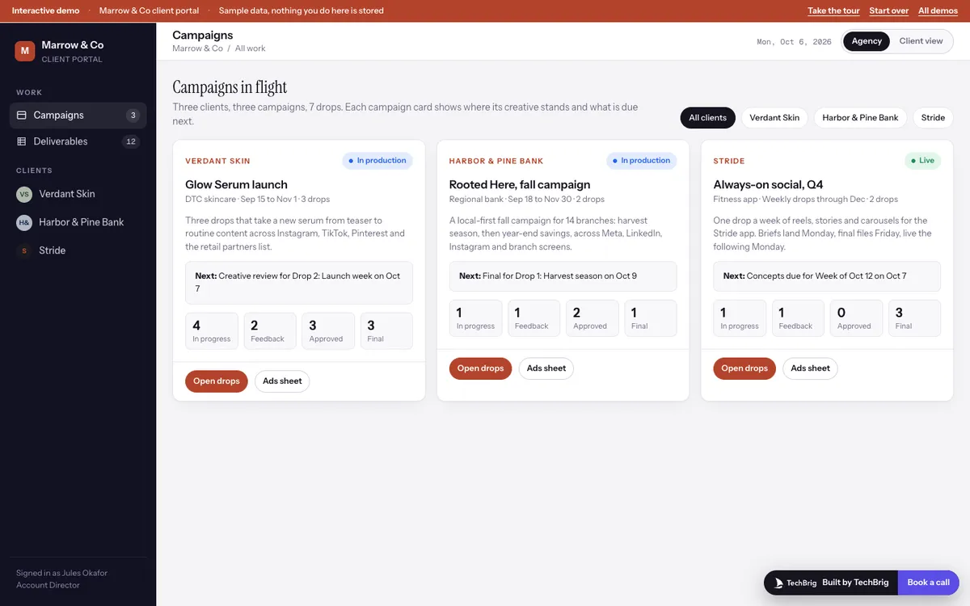Open Ads sheet for Rooted Here campaign
Screen dimensions: 970x606
pos(546,368)
